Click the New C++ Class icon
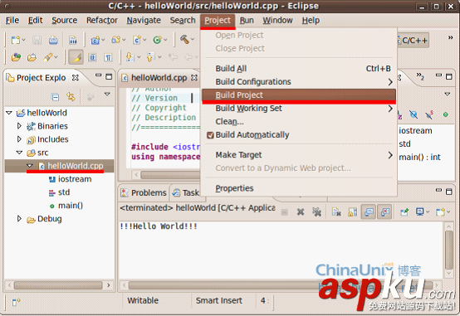Viewport: 460px width, 316px height. click(x=157, y=40)
